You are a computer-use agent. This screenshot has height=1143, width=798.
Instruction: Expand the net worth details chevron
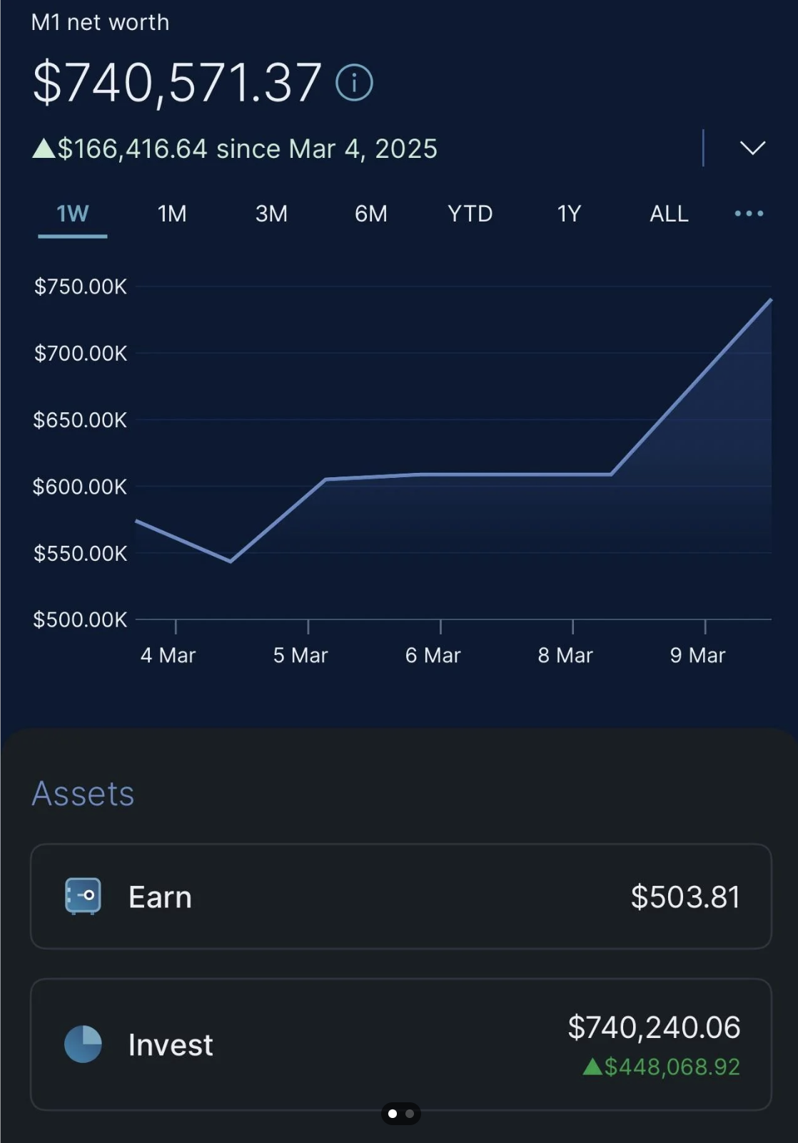coord(752,148)
